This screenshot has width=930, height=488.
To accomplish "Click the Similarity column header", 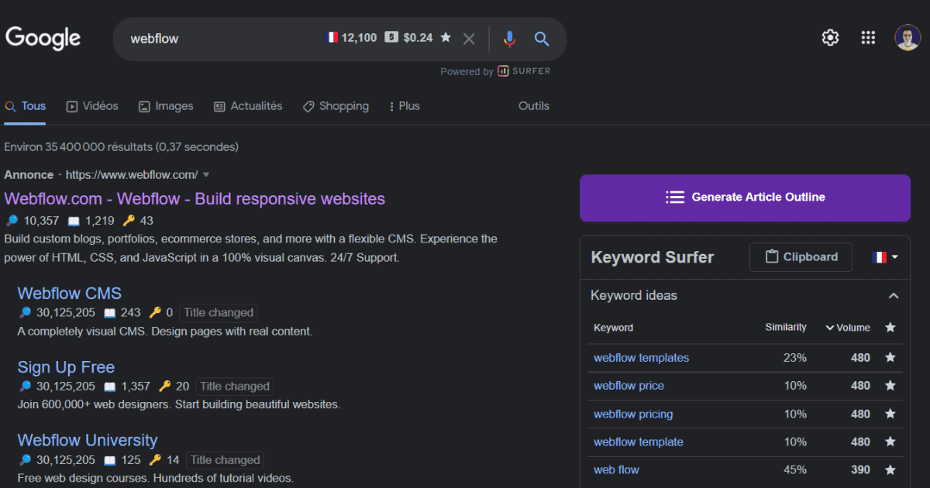I will point(786,327).
